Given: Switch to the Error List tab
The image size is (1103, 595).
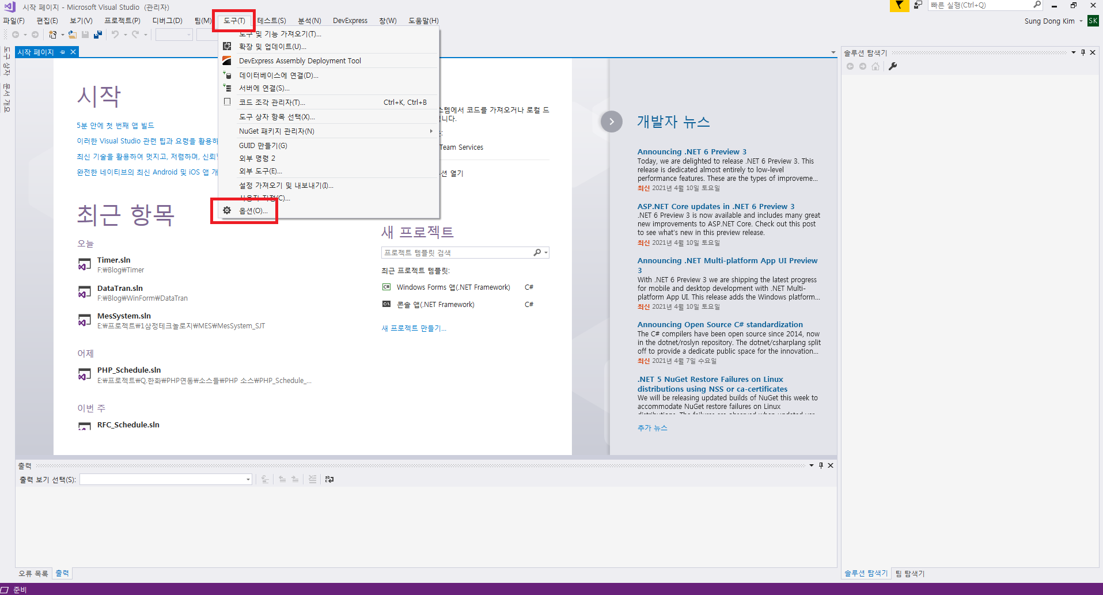Looking at the screenshot, I should (33, 574).
